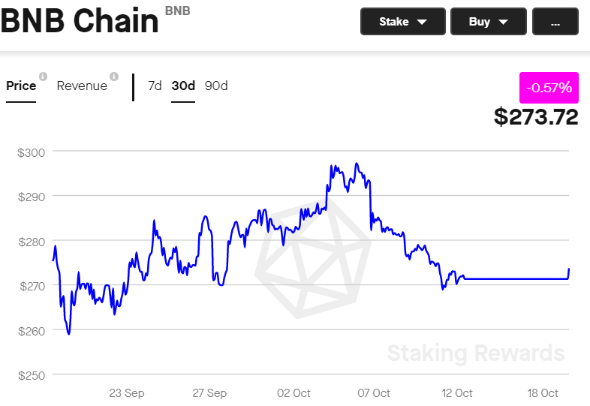Click the Staking Rewards watermark text

click(x=476, y=353)
